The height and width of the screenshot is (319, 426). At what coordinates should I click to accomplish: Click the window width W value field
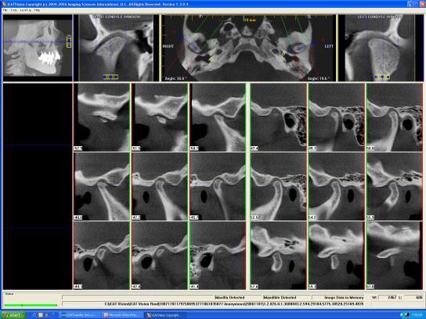pos(388,298)
